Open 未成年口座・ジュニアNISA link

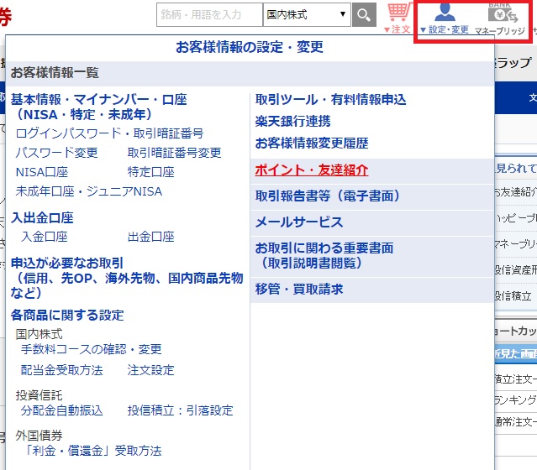[x=89, y=191]
